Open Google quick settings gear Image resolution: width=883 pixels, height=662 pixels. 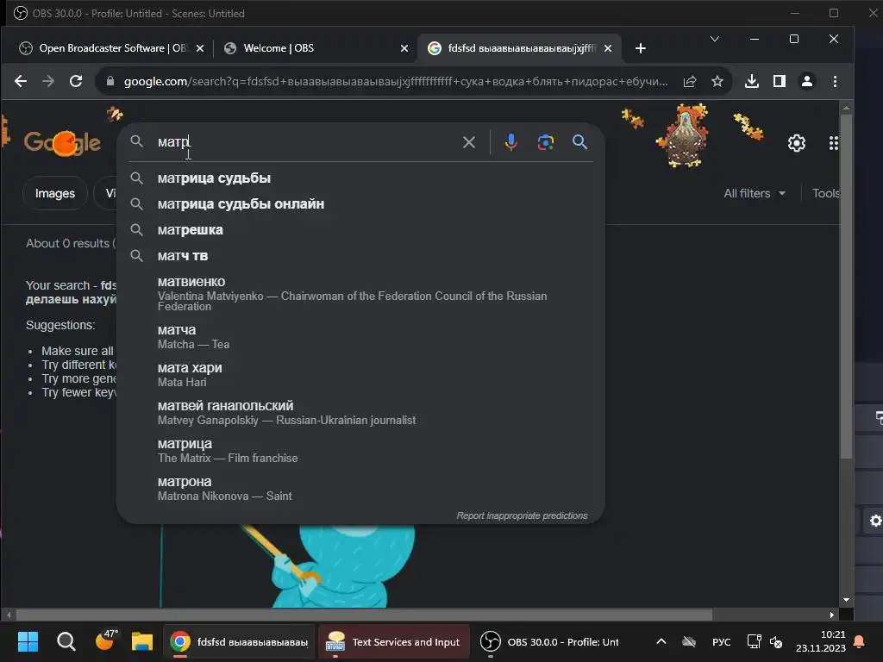click(x=796, y=143)
